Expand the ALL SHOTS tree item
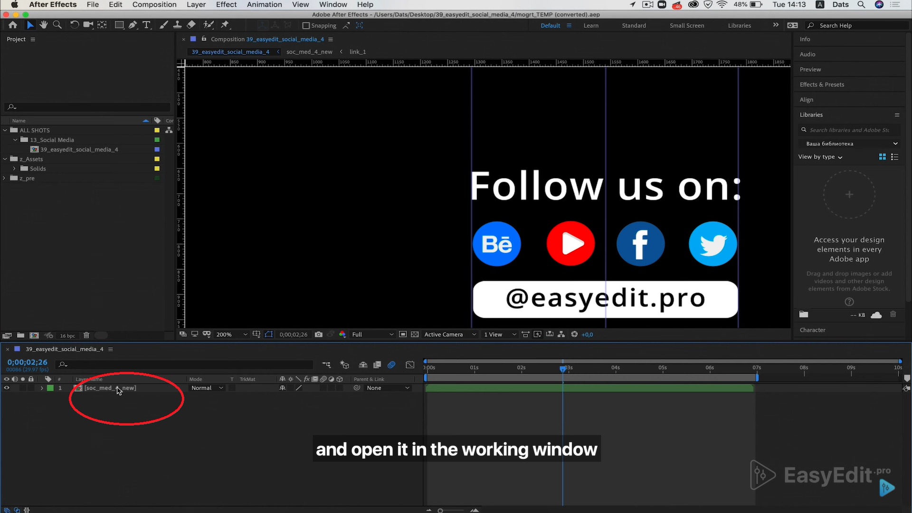The width and height of the screenshot is (912, 513). tap(5, 130)
